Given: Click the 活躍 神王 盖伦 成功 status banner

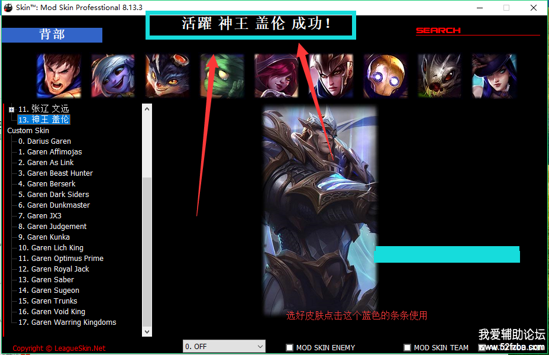Looking at the screenshot, I should click(251, 25).
